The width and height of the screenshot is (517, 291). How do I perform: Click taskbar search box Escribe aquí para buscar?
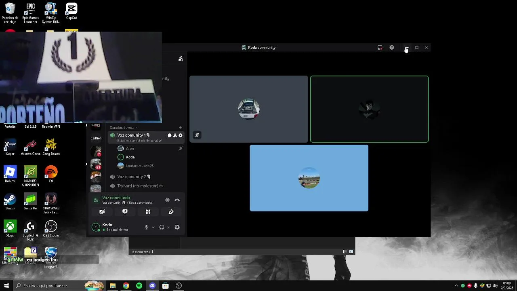59,286
